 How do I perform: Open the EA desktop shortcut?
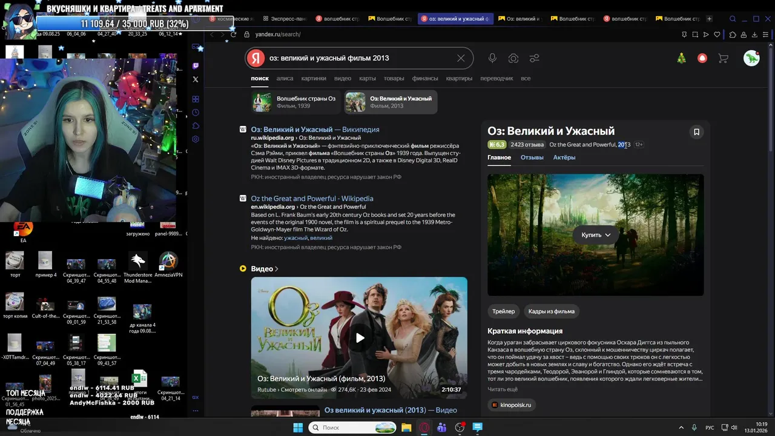pyautogui.click(x=24, y=231)
